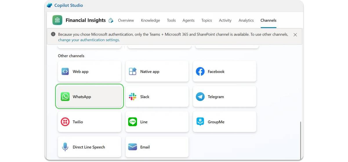
Task: Click the Twilio red circle icon
Action: tap(65, 122)
